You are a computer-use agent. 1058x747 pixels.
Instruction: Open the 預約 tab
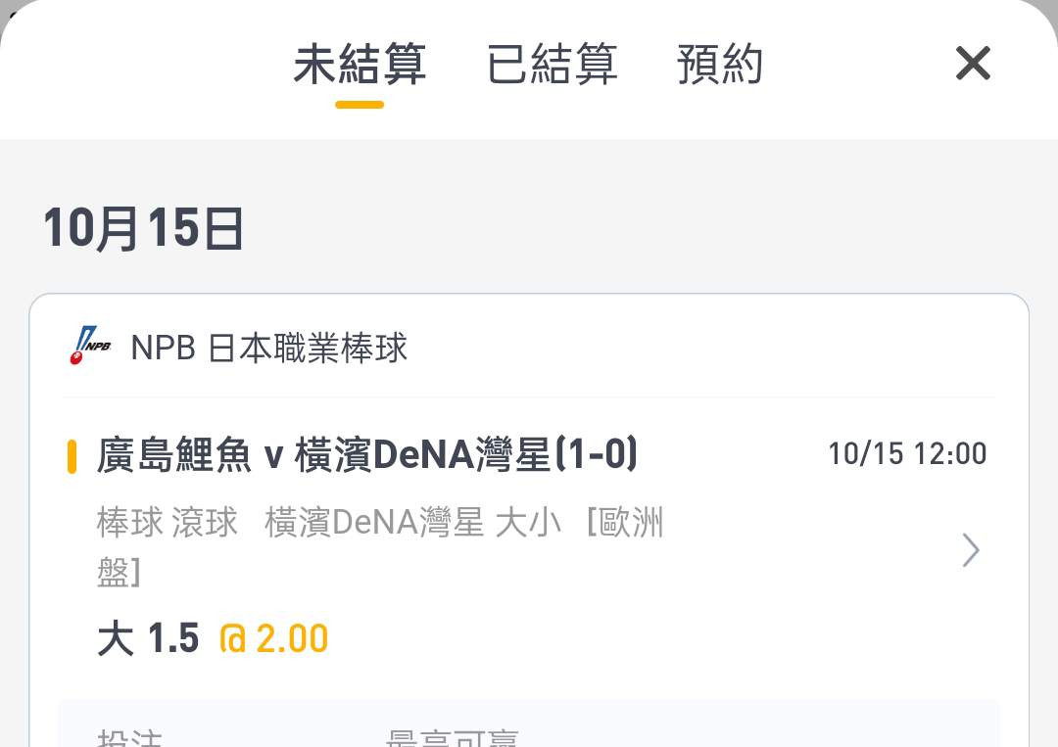[x=720, y=64]
